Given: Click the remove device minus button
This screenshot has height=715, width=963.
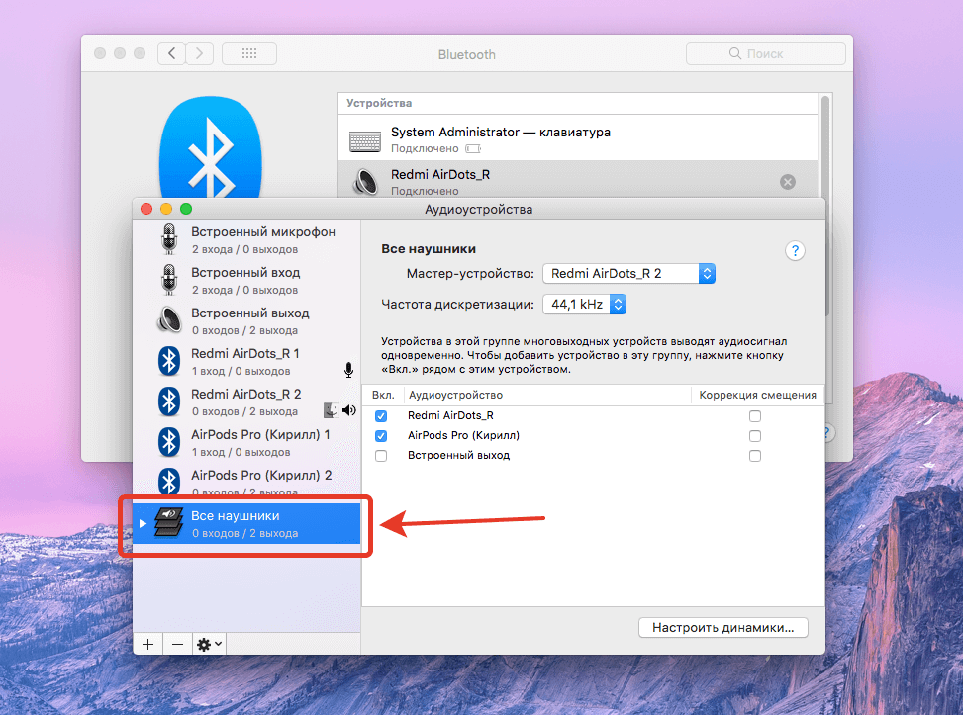Looking at the screenshot, I should (x=177, y=644).
